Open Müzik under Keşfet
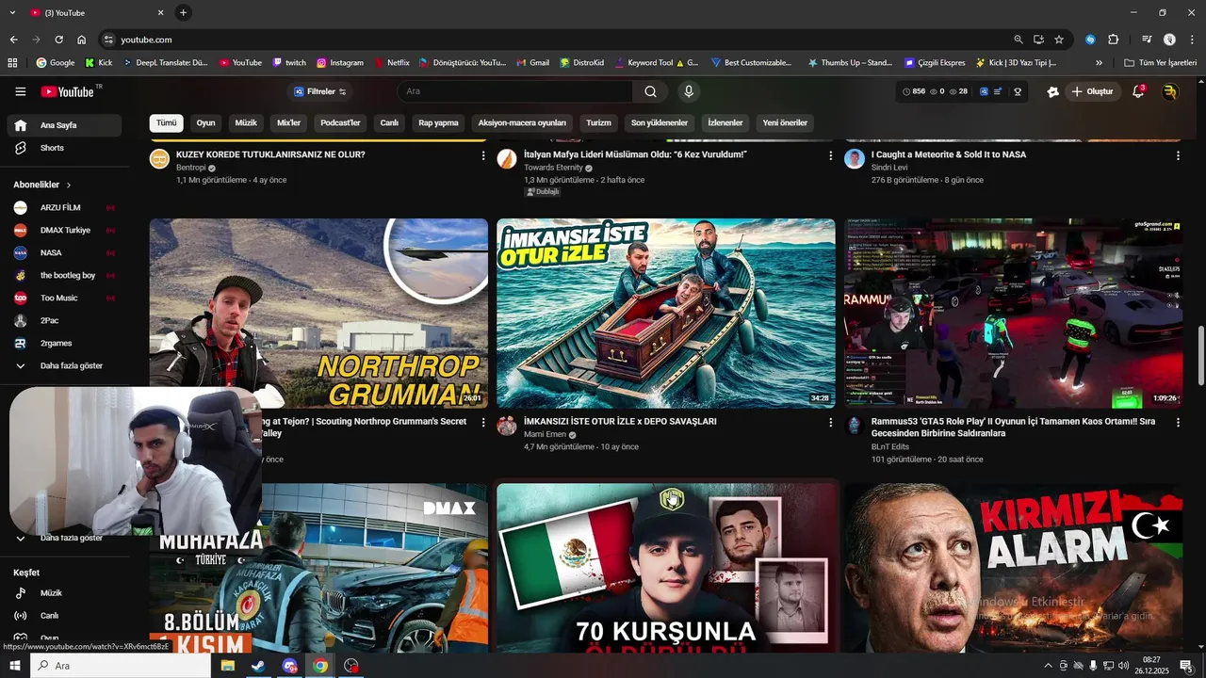Image resolution: width=1206 pixels, height=678 pixels. [65, 593]
